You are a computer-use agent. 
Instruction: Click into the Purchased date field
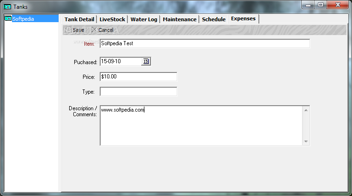pos(120,61)
